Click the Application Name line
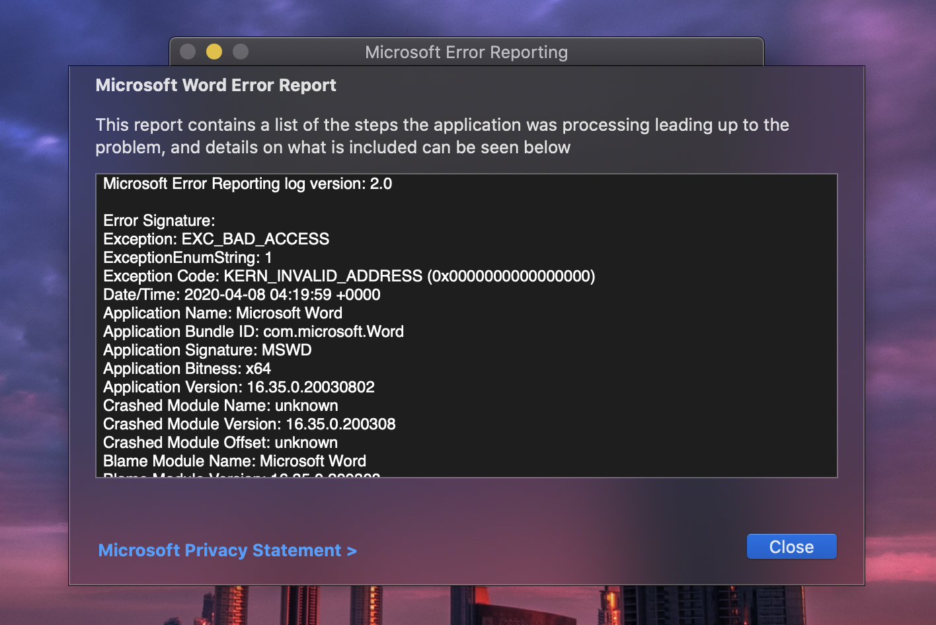The width and height of the screenshot is (936, 625). 223,313
